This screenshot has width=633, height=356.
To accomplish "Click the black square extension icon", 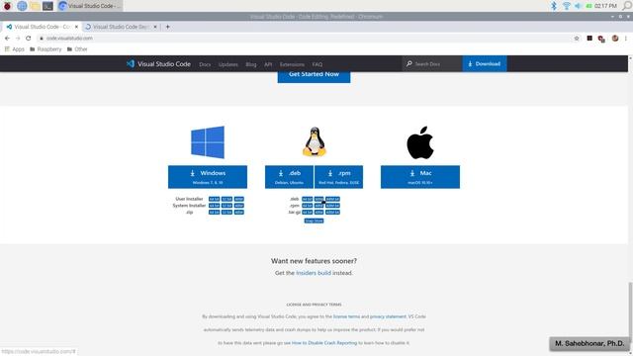I will [589, 38].
